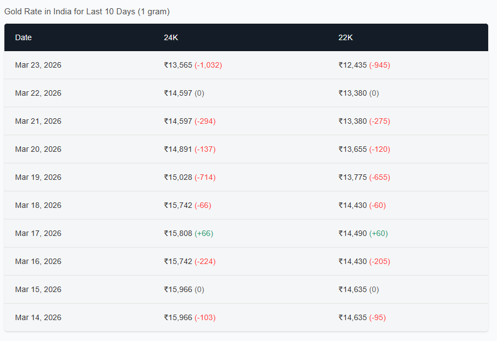Viewport: 497px width, 341px height.
Task: Click the Date column header
Action: 24,37
